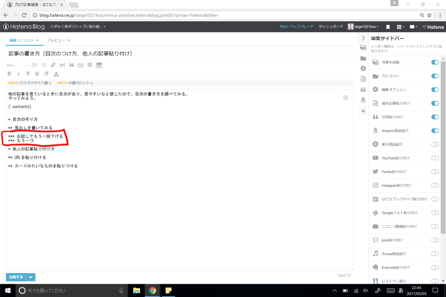Click the 公開する button
This screenshot has height=297, width=446.
16,277
